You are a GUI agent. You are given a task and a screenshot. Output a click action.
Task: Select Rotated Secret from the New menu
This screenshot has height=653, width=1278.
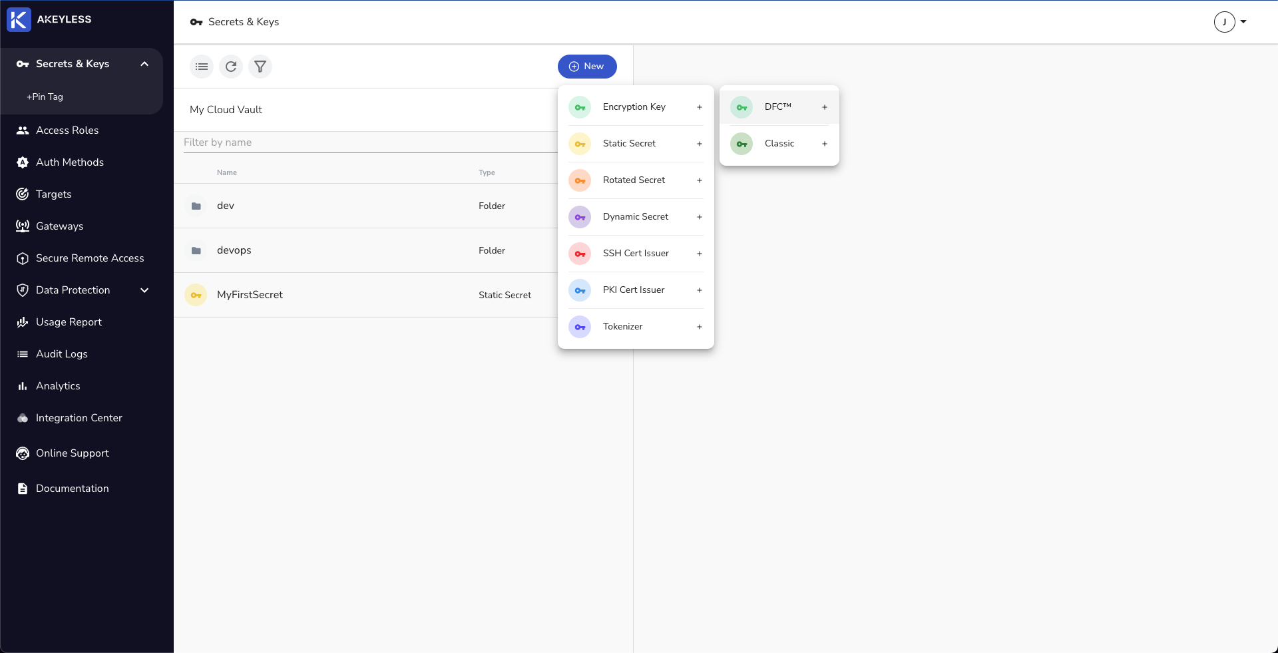(636, 180)
